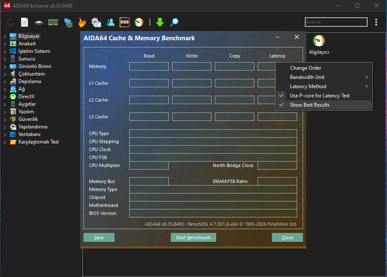This screenshot has height=277, width=387.
Task: Click the L2 Cache Copy result field
Action: pos(235,100)
